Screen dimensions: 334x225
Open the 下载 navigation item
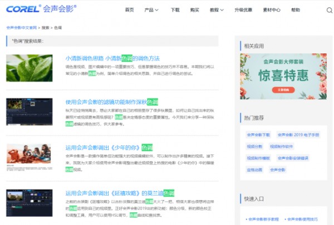pyautogui.click(x=175, y=10)
